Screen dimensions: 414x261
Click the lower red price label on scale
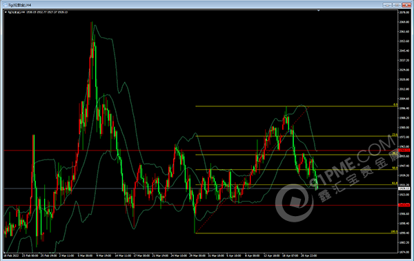click(404, 205)
